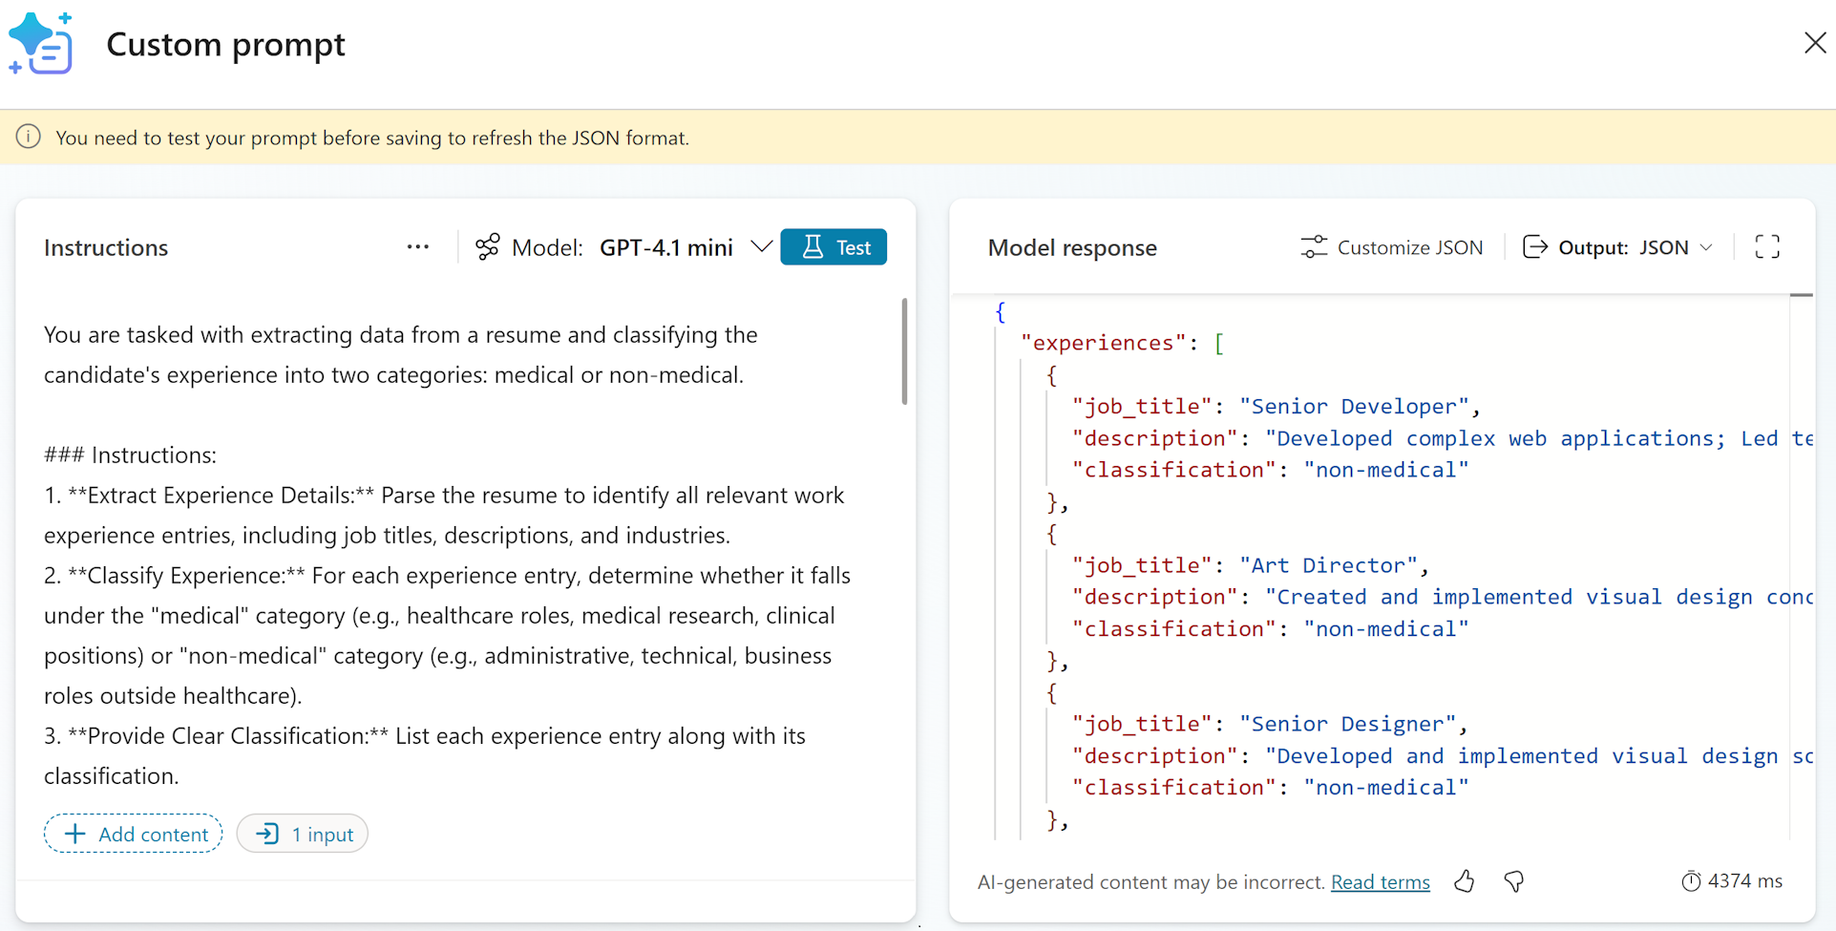Click the clock icon beside 4374 ms
1836x931 pixels.
coord(1691,881)
